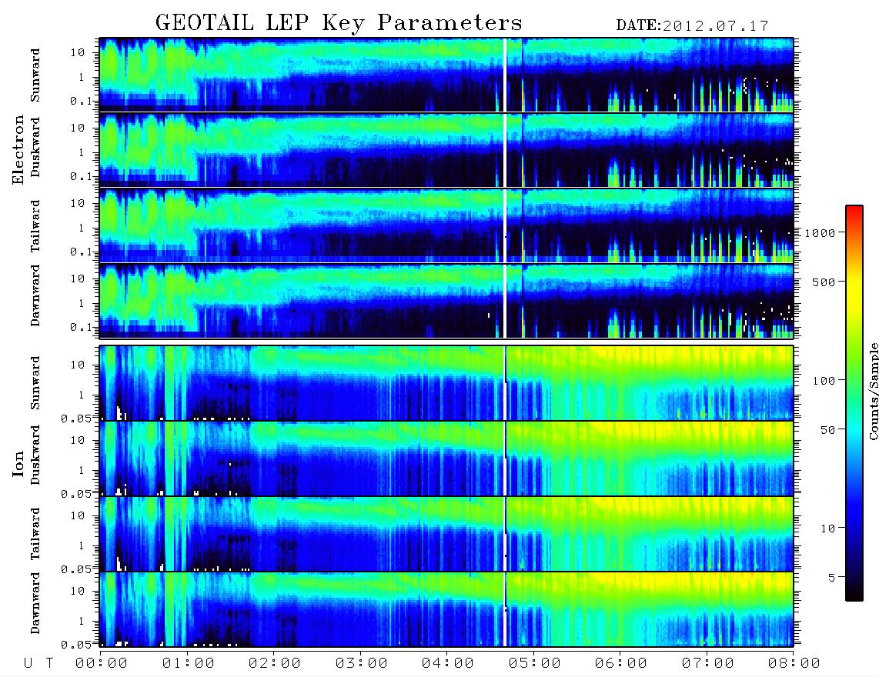Click the Electron Dawnward panel label
Image resolution: width=879 pixels, height=677 pixels.
(35, 296)
